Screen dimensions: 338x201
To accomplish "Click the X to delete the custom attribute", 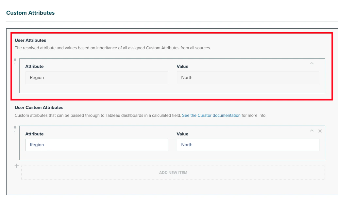I will pos(319,131).
